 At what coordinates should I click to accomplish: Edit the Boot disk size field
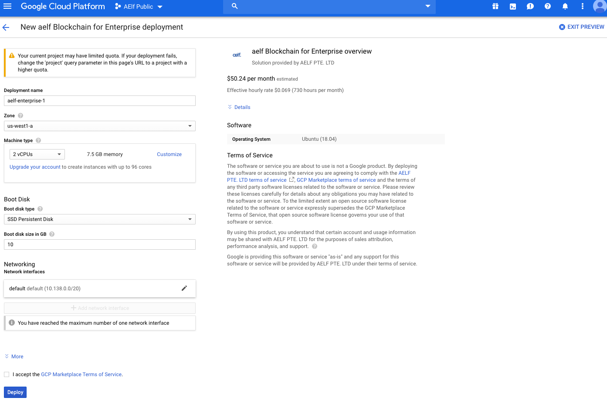coord(100,245)
